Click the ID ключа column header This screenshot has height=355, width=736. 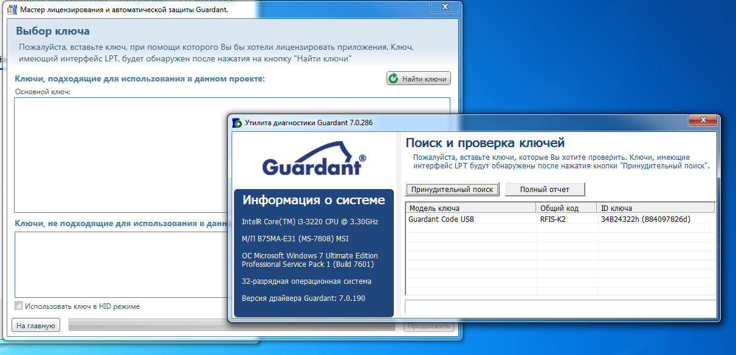pos(653,208)
